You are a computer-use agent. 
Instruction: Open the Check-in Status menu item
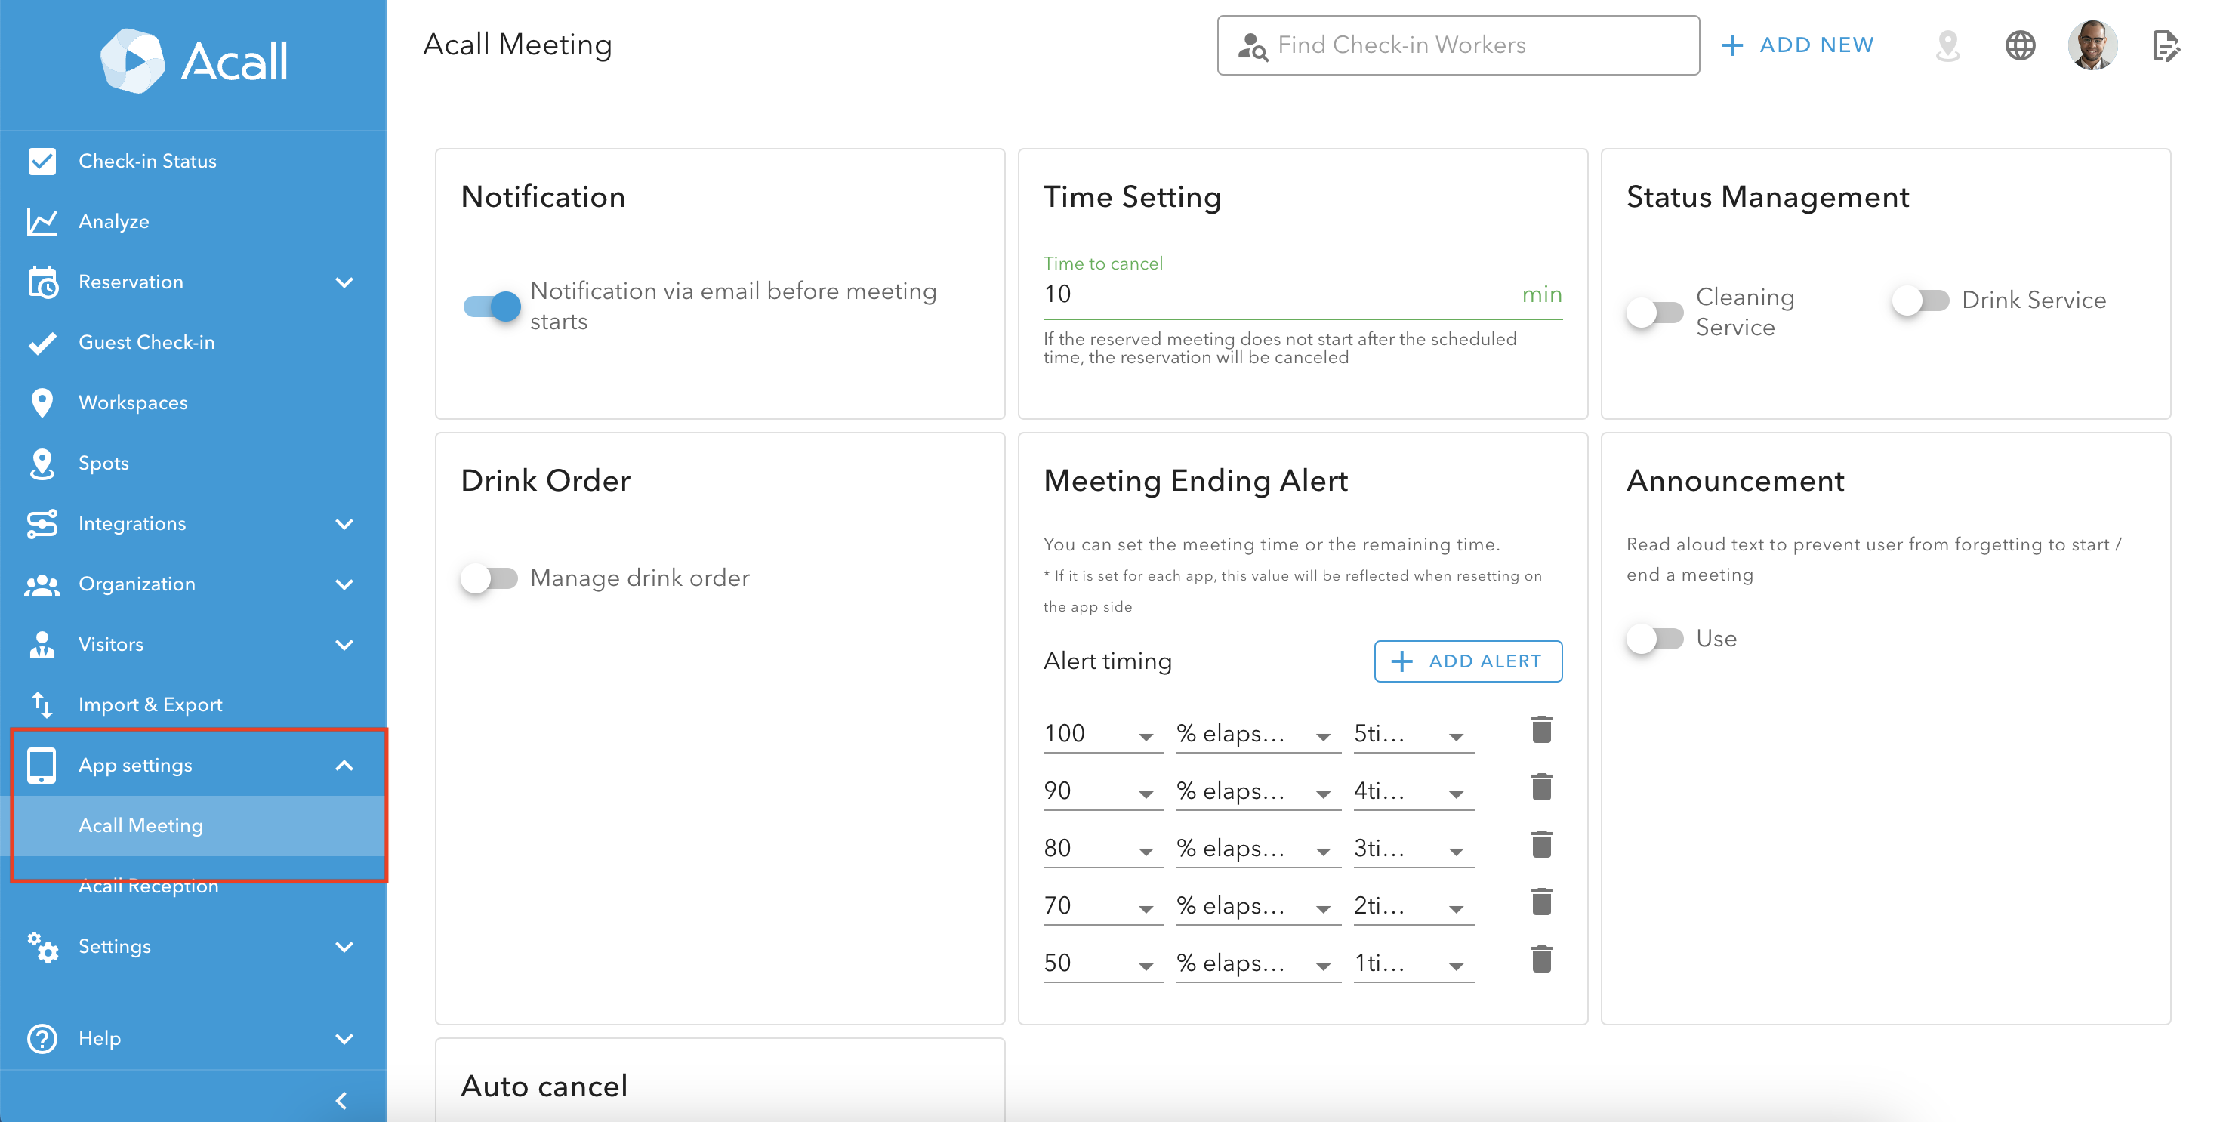193,161
